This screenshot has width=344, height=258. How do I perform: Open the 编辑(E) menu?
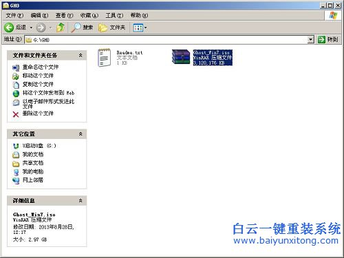click(x=39, y=15)
